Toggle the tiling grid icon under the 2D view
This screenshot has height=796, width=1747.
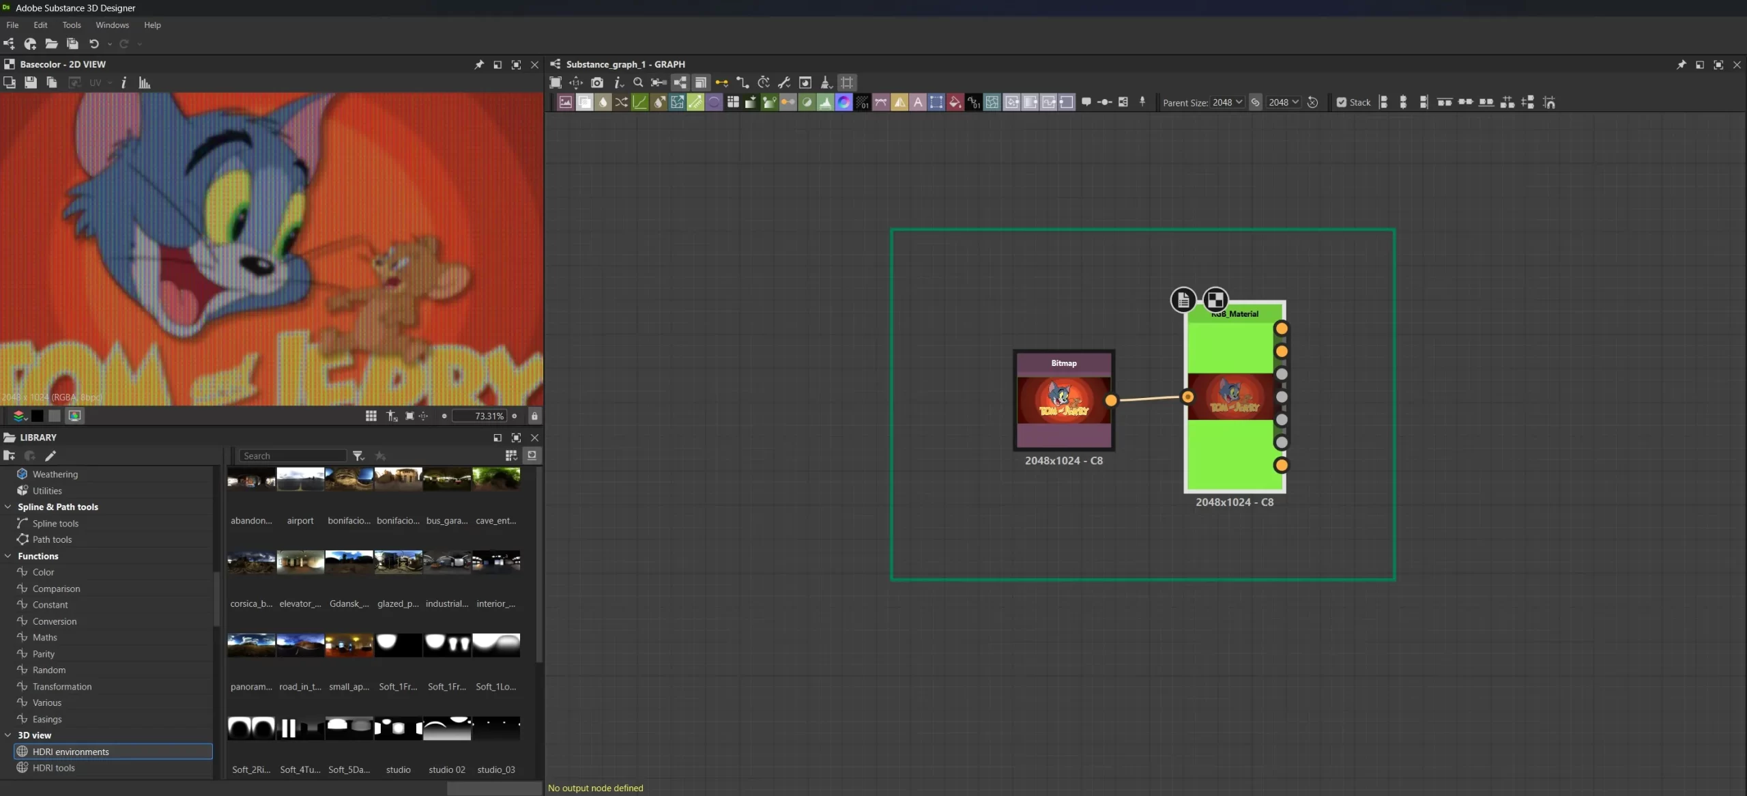click(371, 416)
